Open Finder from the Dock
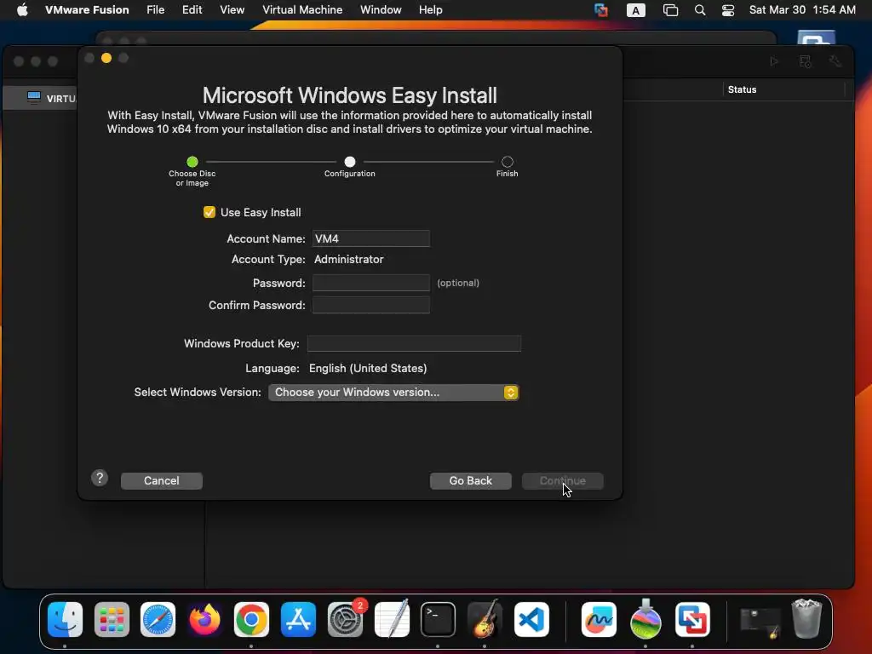This screenshot has width=872, height=654. pos(65,619)
